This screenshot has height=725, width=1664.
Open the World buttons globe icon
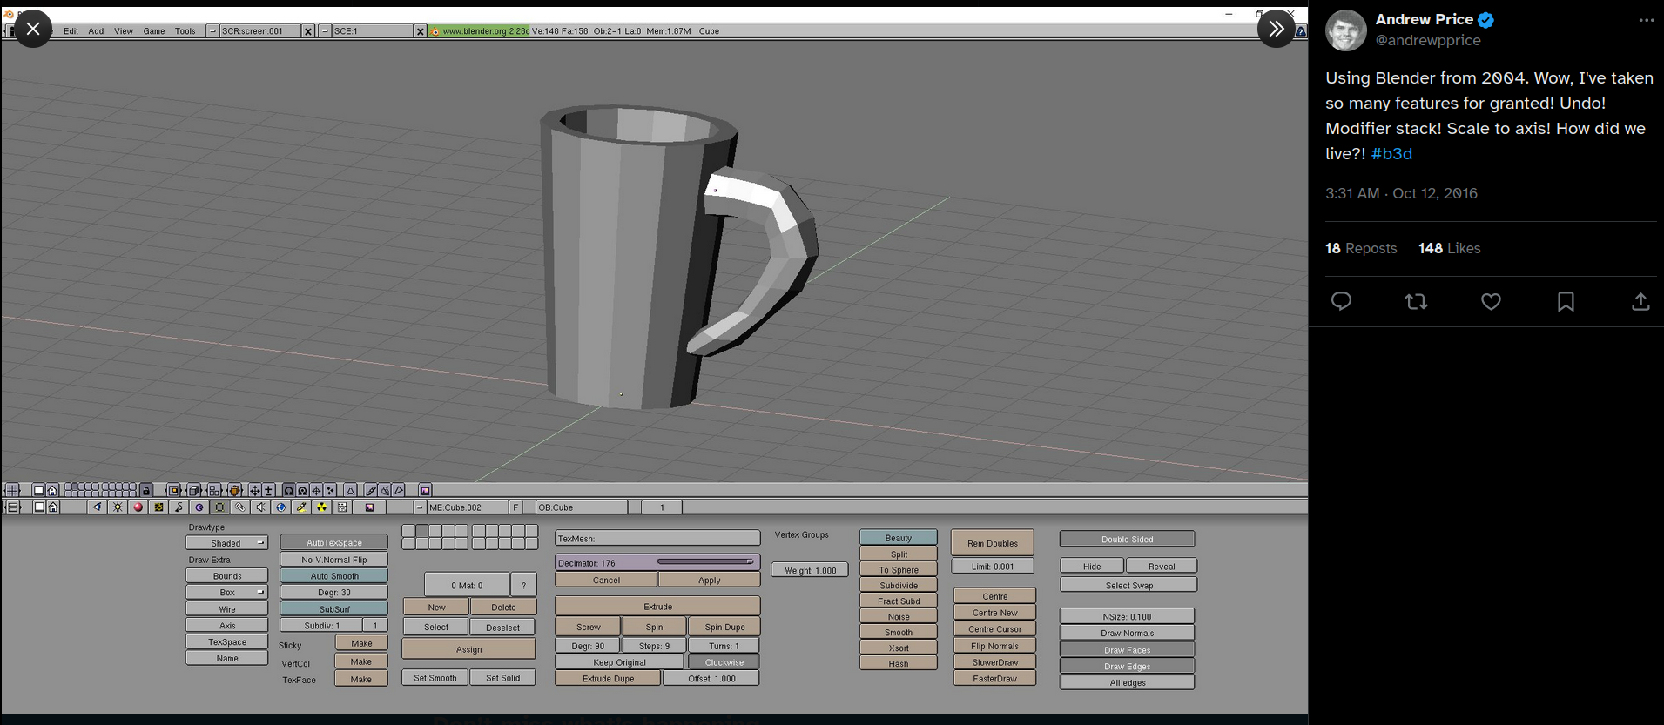point(280,507)
